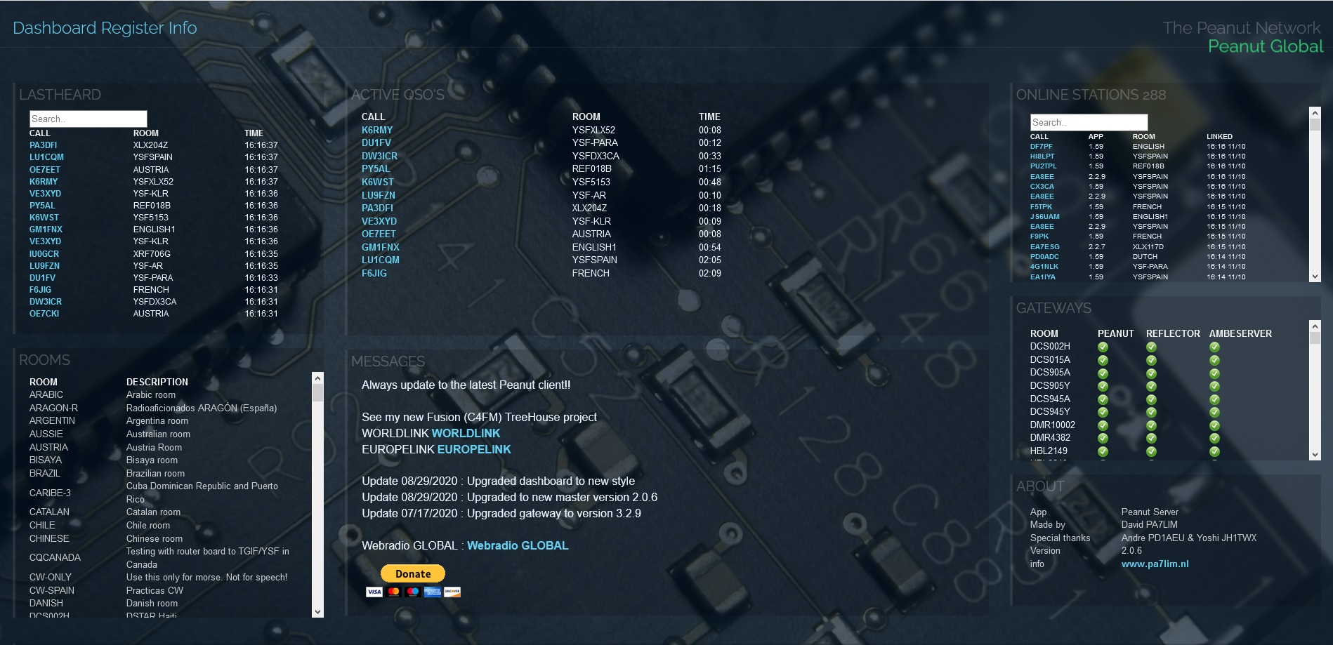Click DCS015A Peanut status check icon
This screenshot has width=1333, height=645.
1103,360
